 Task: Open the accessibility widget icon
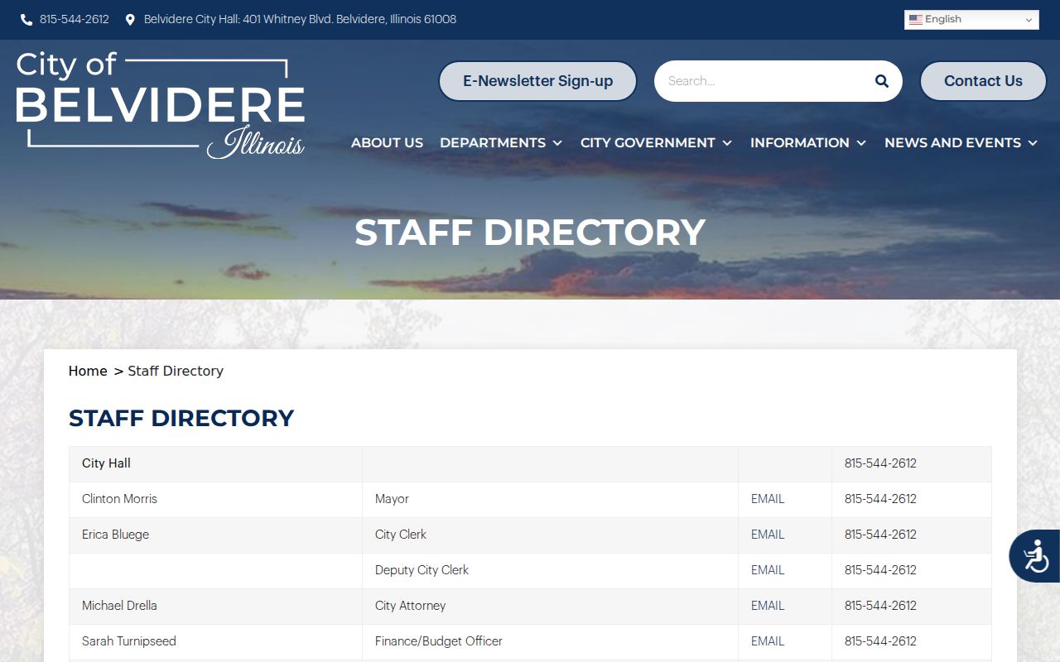(x=1035, y=556)
